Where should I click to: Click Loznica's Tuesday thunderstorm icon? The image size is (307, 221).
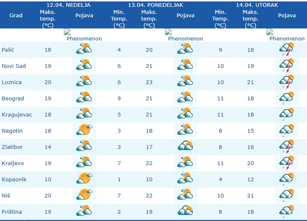(x=287, y=82)
